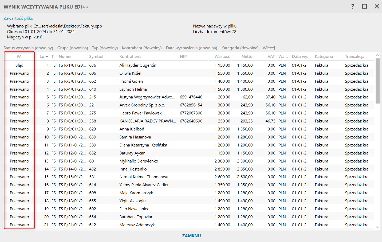Viewport: 382px width, 242px height.
Task: Open Status wczytania filter dropdown
Action: (28, 48)
